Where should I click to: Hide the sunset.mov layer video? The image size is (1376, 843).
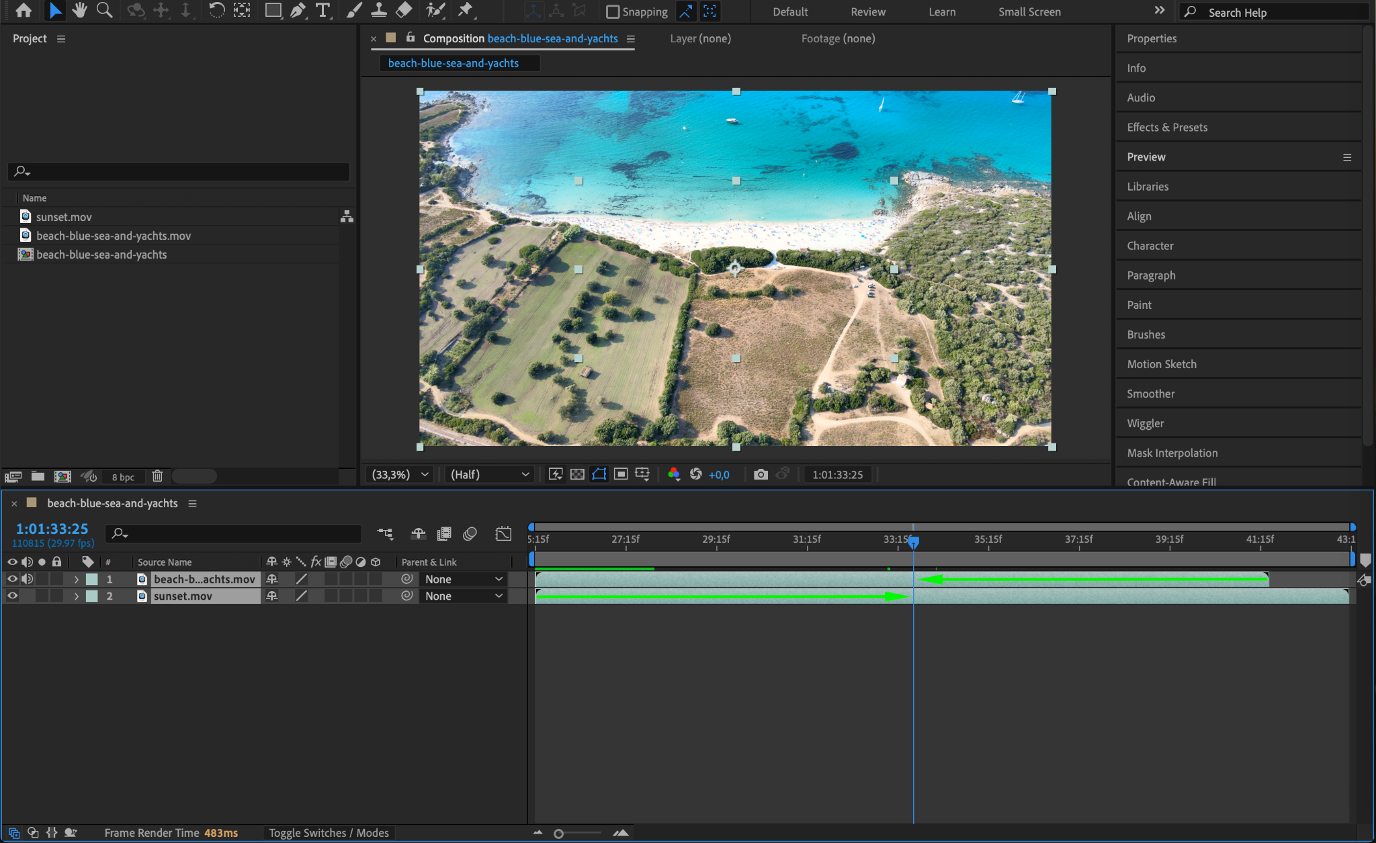point(12,596)
